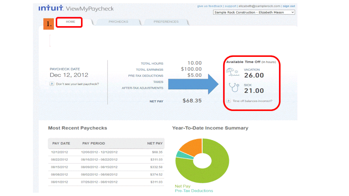Click pay period 12/06/2012 - 12/12/2012

tap(99, 152)
